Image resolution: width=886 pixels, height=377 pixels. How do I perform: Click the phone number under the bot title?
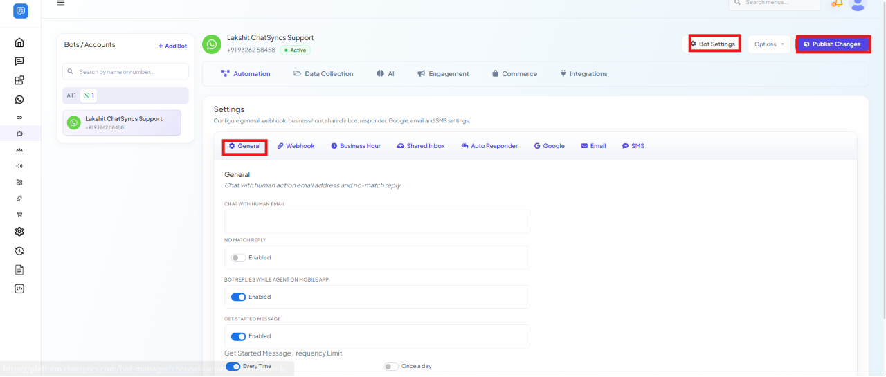coord(251,50)
